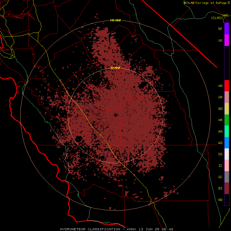Click the 'HA' legend label
Viewport: 231px width, 231px height.
coord(220,86)
